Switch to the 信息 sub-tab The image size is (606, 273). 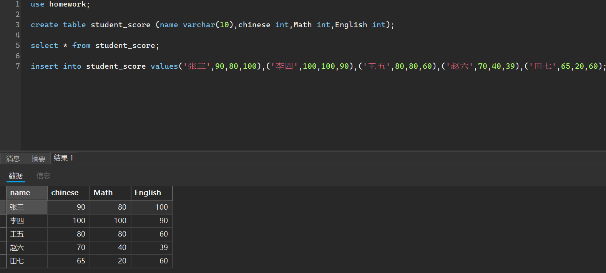(x=43, y=176)
